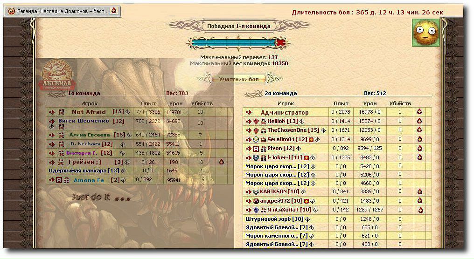Click info icon next to Amona Fe [2]
The width and height of the screenshot is (474, 259).
coord(123,180)
